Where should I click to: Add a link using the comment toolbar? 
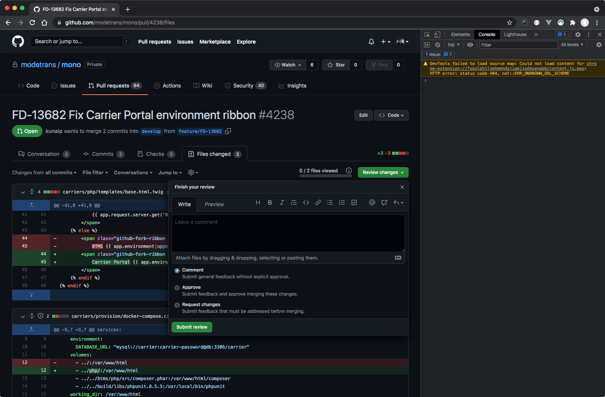[318, 202]
